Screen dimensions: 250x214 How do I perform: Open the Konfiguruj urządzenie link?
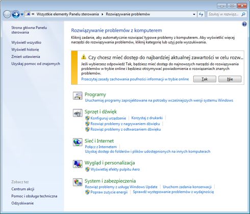point(108,118)
